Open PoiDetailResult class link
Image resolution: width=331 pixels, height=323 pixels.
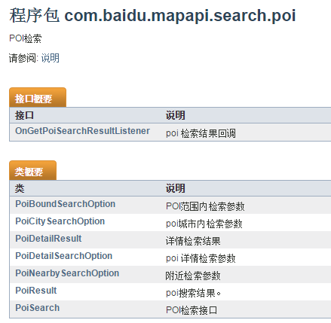tap(48, 239)
